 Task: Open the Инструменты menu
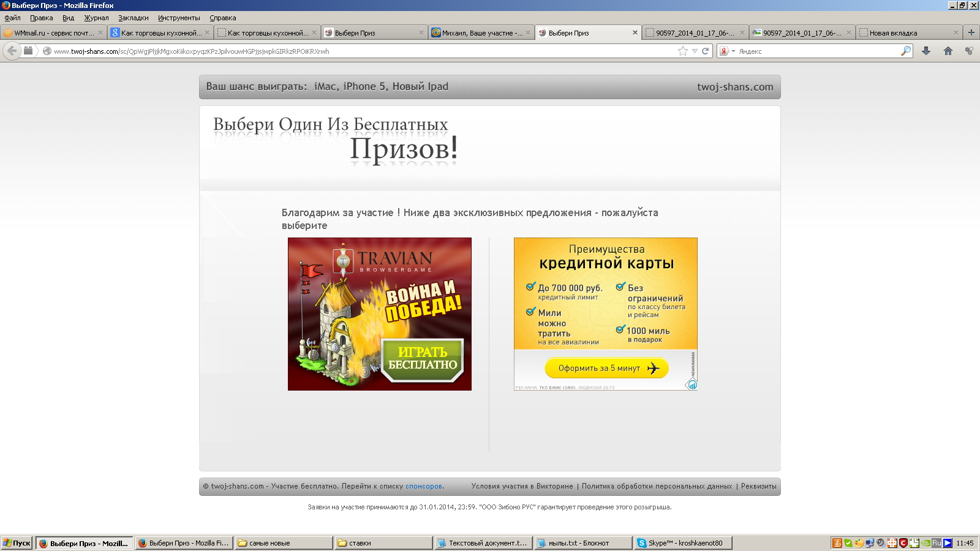coord(179,18)
